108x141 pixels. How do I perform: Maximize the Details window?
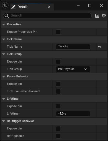pos(90,6)
